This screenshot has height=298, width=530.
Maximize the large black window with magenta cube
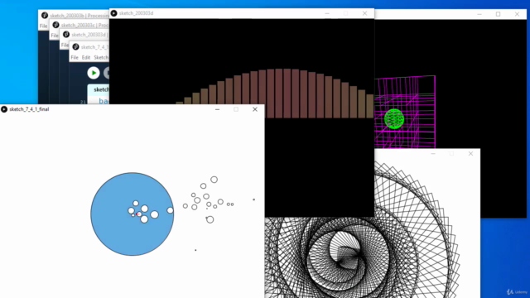coord(498,14)
